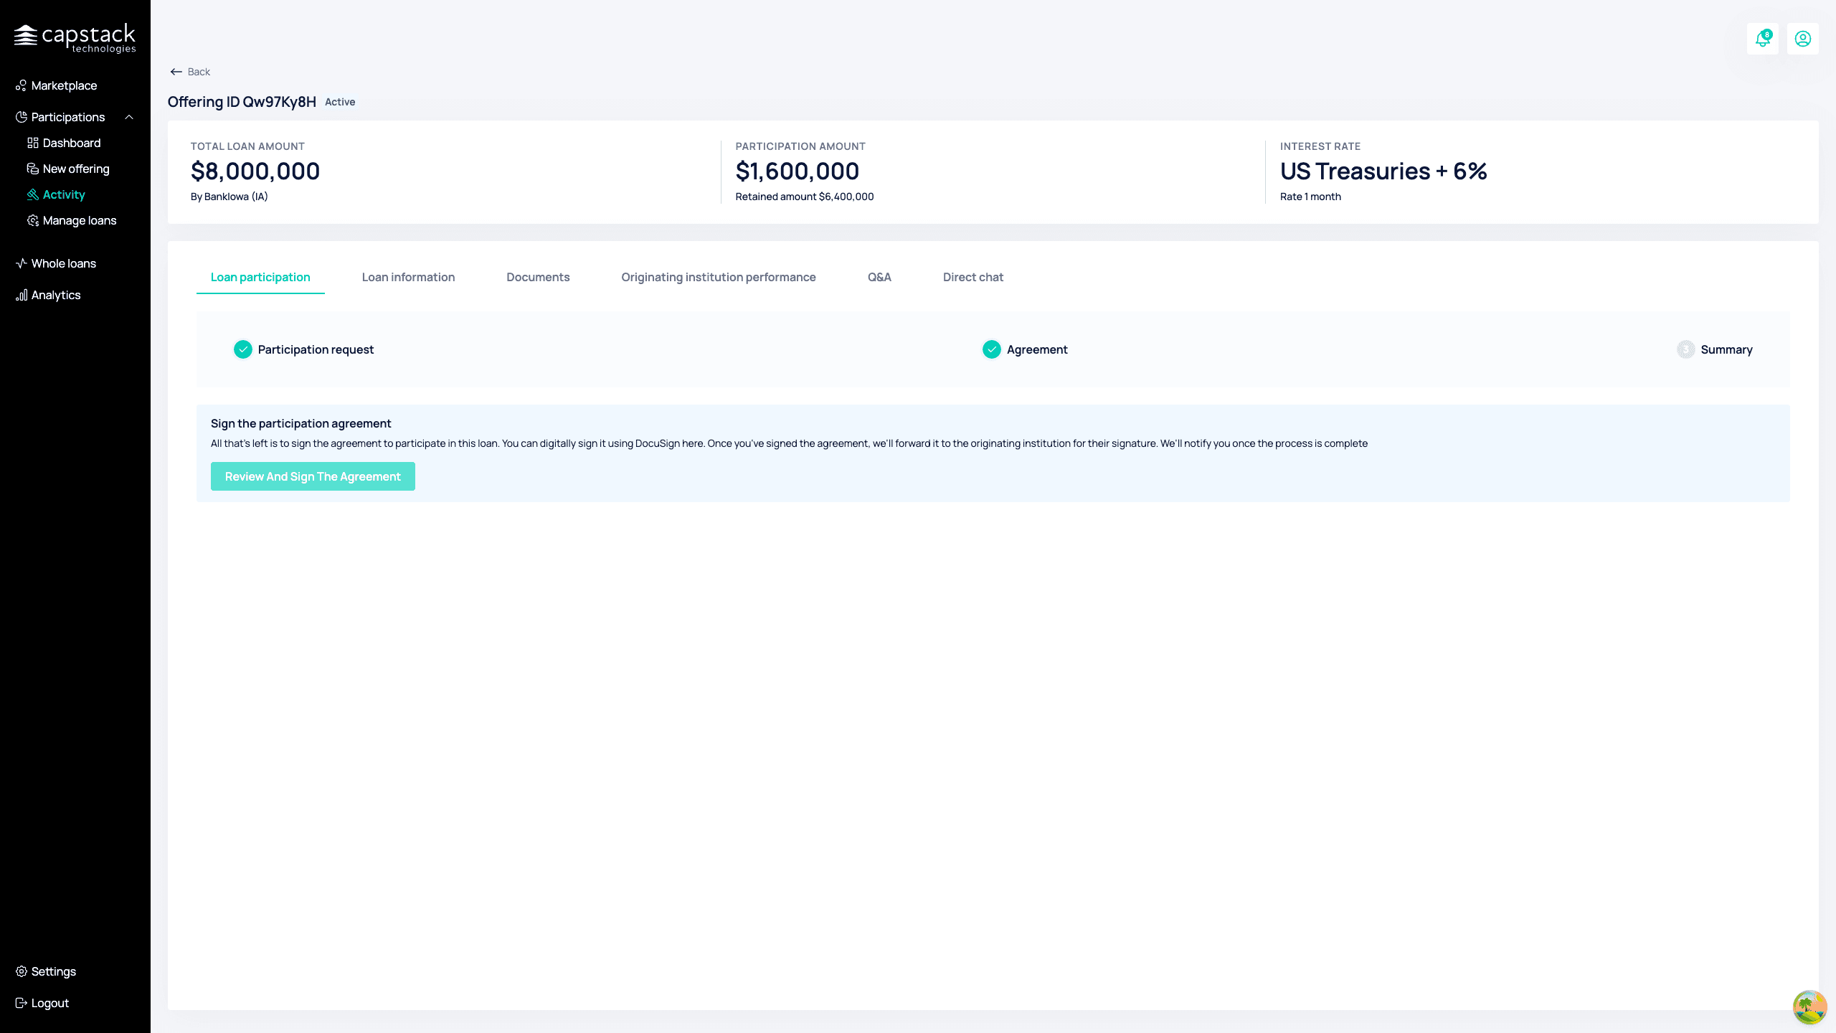The width and height of the screenshot is (1836, 1033).
Task: Click the By BankIowa (IA) text
Action: 229,197
